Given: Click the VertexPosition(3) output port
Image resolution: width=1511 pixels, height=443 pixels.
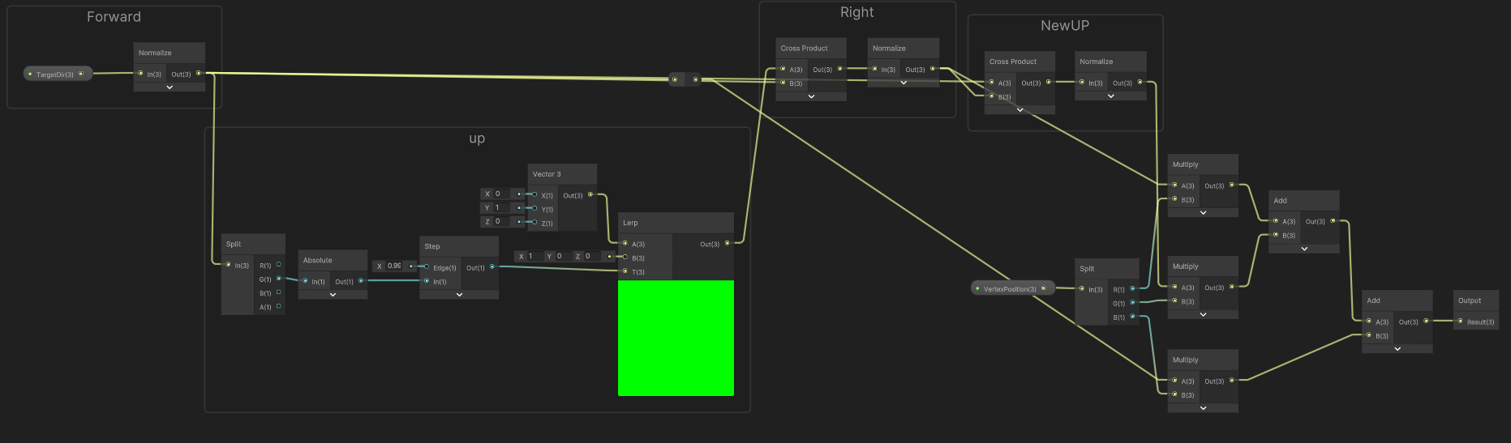Looking at the screenshot, I should pos(1043,288).
